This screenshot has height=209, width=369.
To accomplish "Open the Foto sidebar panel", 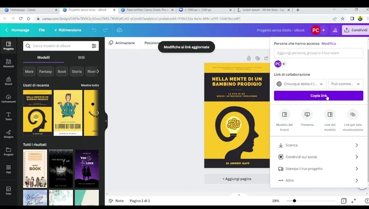I will click(8, 191).
